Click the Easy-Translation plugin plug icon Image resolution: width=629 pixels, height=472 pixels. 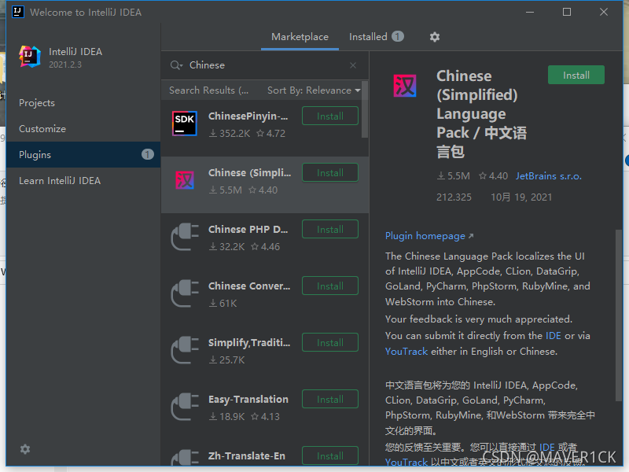(185, 407)
